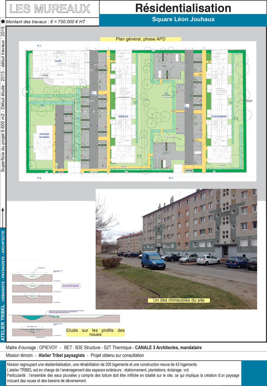Click the Un des immeubles du site caption
This screenshot has height=386, width=267.
click(x=179, y=300)
